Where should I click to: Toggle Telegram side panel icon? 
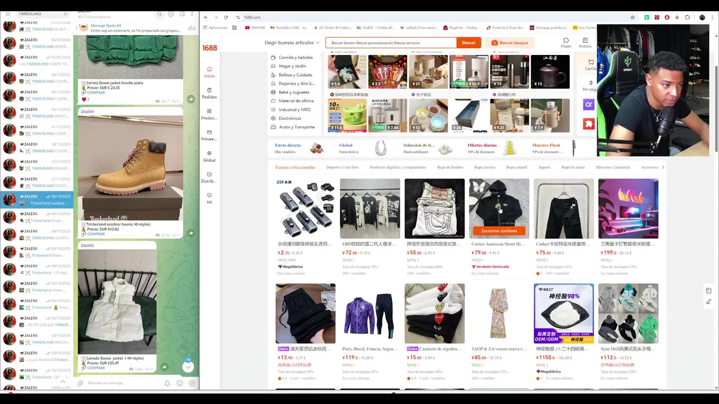pyautogui.click(x=182, y=14)
